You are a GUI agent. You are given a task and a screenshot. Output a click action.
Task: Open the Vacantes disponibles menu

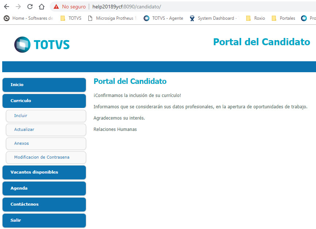click(44, 172)
